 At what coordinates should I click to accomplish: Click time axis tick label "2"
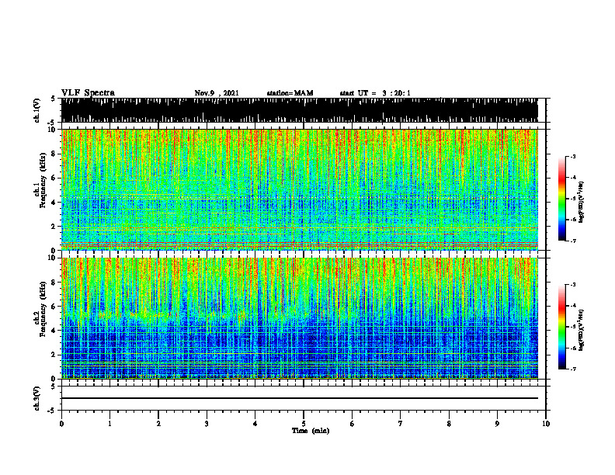point(158,424)
